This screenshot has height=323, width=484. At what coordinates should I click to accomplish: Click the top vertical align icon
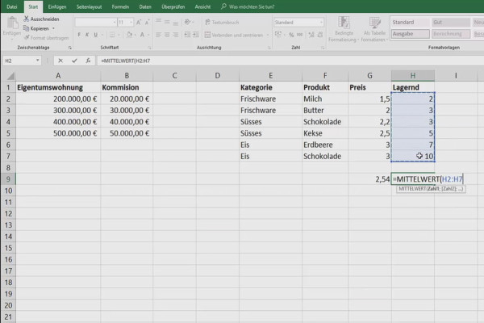158,22
